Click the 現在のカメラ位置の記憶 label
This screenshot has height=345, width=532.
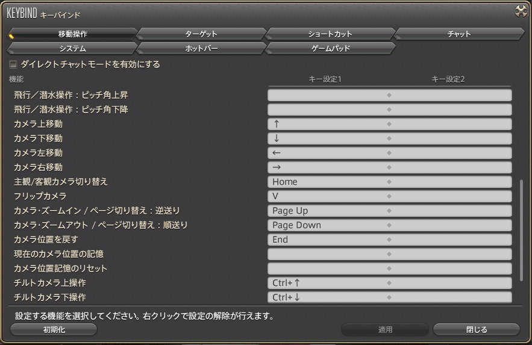(58, 254)
